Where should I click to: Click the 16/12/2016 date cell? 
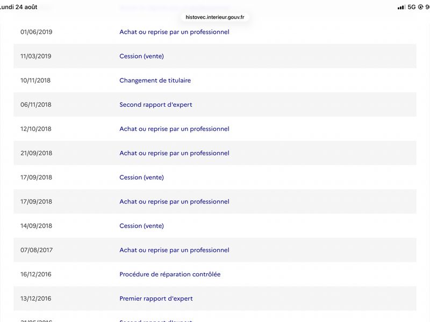[x=35, y=274]
